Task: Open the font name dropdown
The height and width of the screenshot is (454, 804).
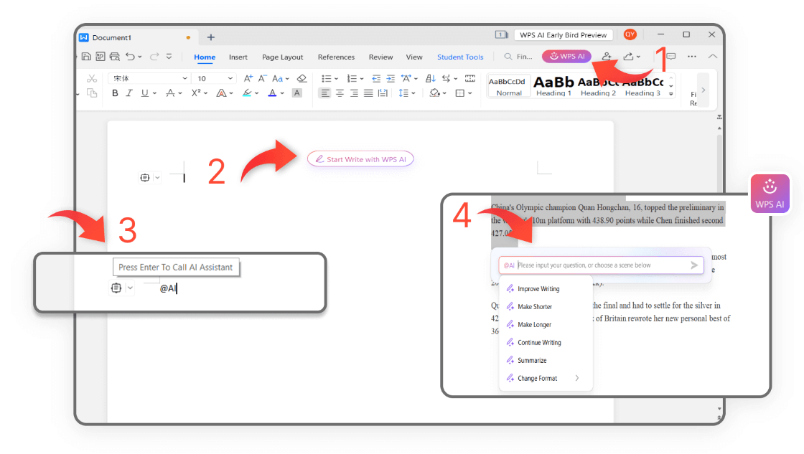Action: 184,78
